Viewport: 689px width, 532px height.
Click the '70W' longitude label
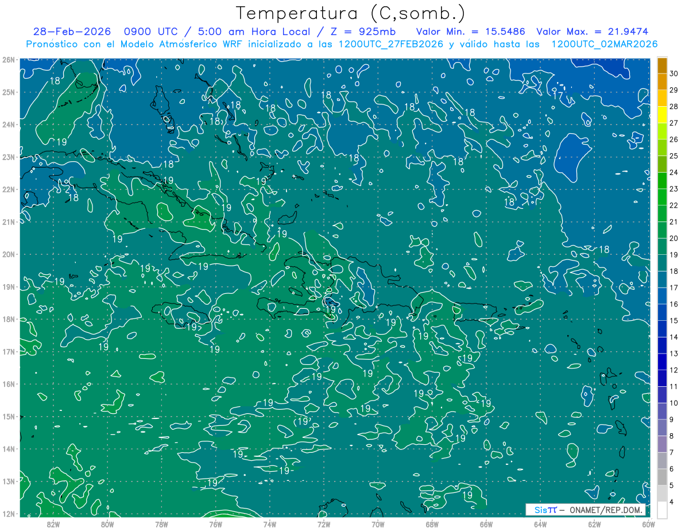pos(378,524)
